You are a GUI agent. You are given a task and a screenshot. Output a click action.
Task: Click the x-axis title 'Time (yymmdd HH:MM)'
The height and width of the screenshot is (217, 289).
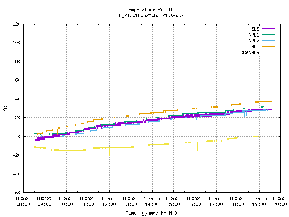151,213
